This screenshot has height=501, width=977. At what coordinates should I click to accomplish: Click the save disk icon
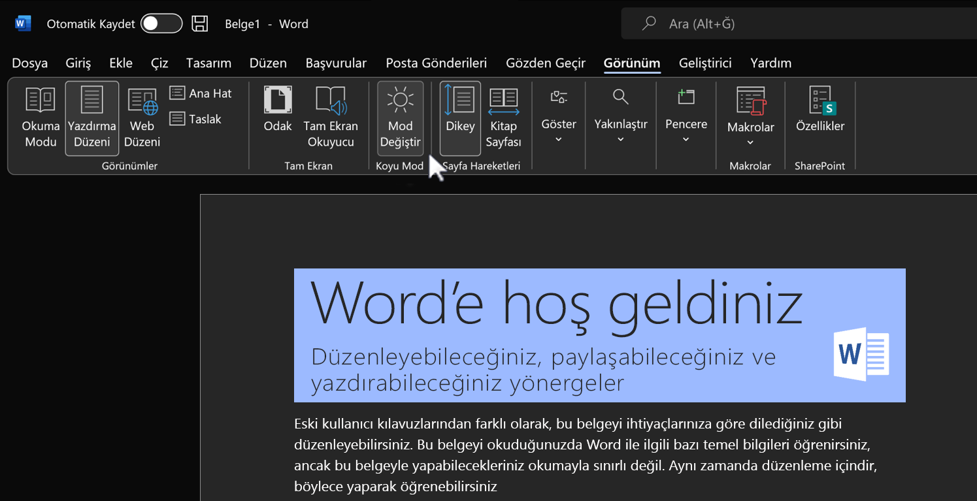click(199, 24)
